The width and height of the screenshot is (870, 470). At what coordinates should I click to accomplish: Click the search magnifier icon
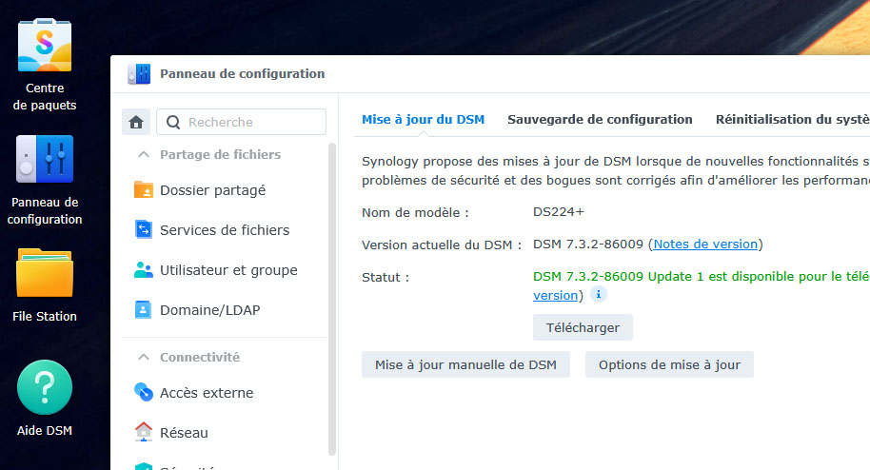(x=173, y=122)
